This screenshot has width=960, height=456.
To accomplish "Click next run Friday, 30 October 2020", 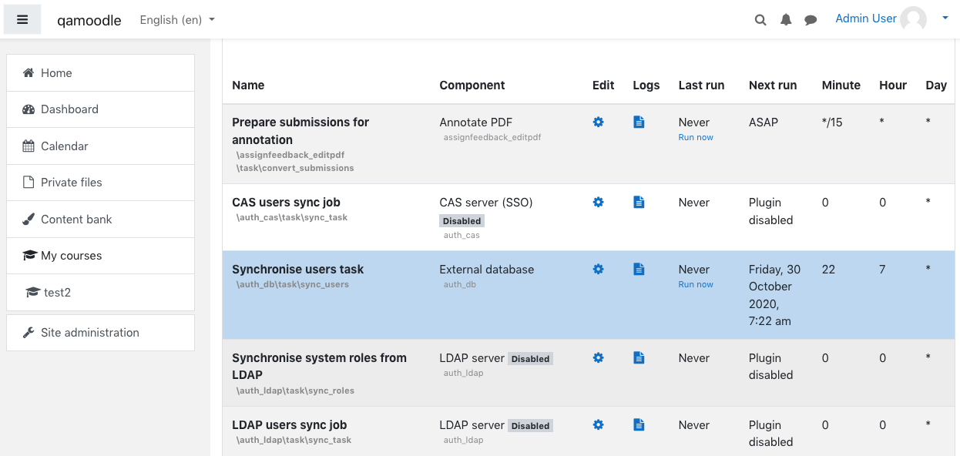I will (774, 295).
